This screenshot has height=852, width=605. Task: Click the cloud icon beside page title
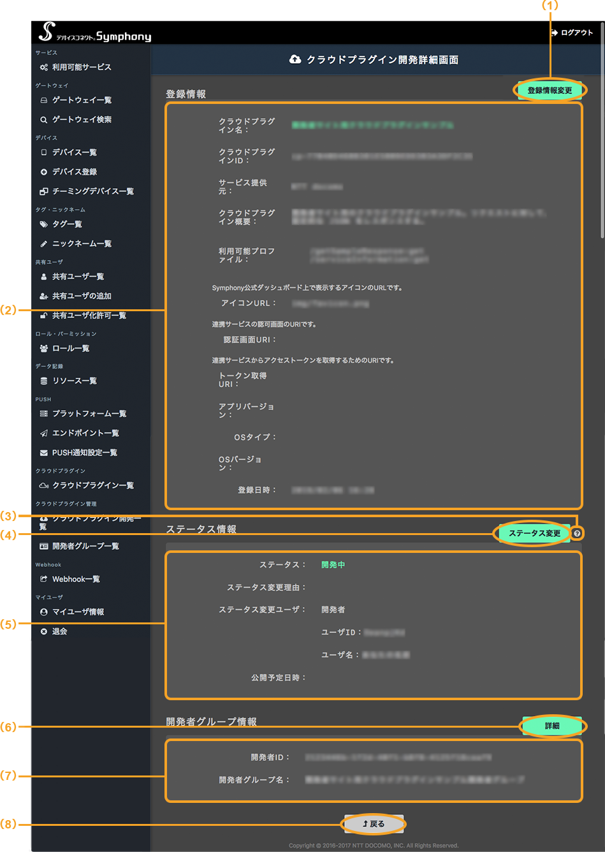click(295, 59)
